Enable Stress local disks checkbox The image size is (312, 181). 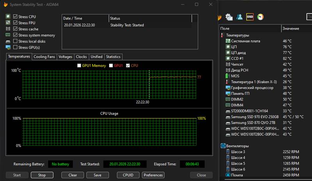15,41
